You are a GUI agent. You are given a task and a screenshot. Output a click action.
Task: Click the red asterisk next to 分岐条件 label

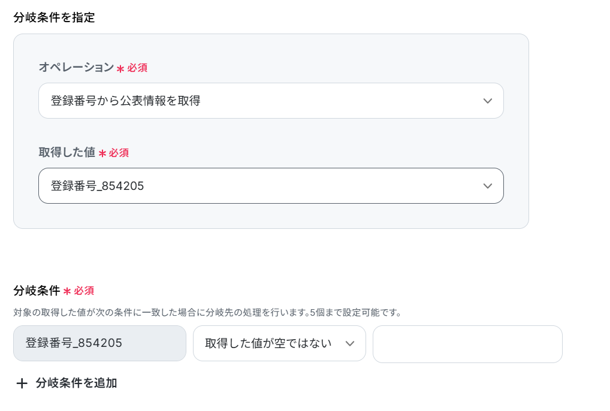point(67,291)
